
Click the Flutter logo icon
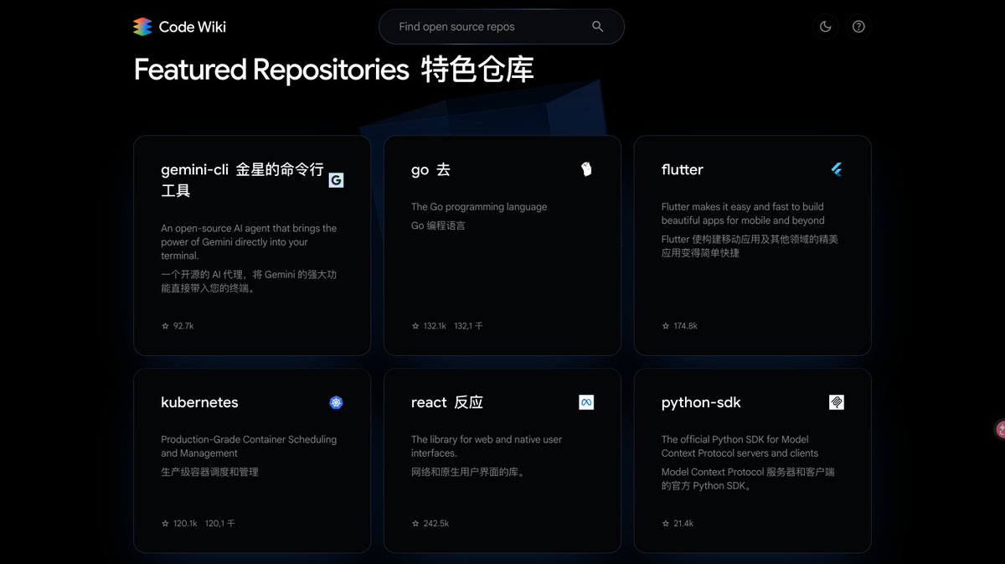(837, 169)
